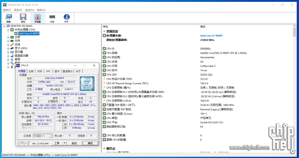This screenshot has height=158, width=299.
Task: Expand the 显卡 (GPU) tree node
Action: tap(8, 48)
